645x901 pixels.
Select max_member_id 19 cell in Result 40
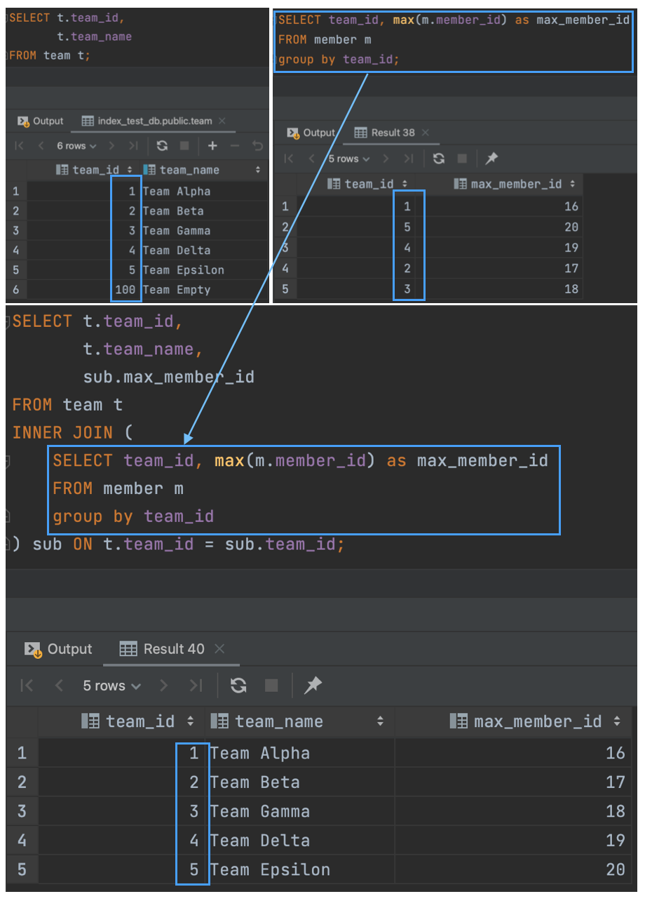coord(513,840)
